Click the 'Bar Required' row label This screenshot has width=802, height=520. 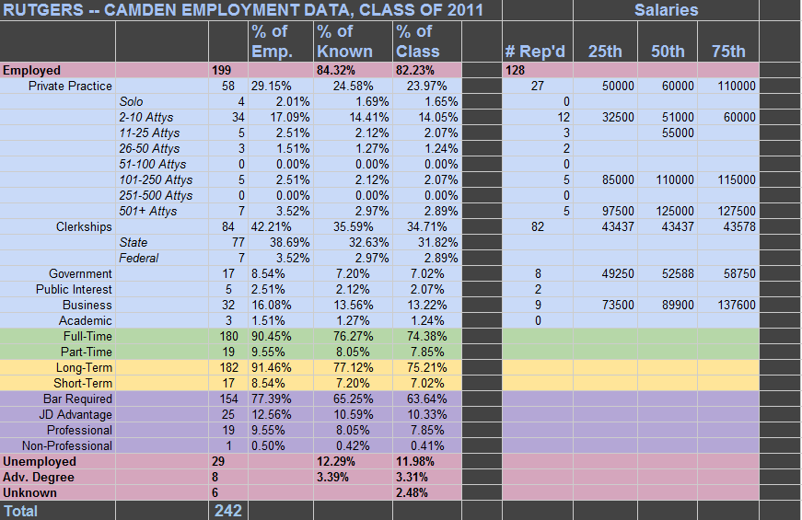pos(77,399)
